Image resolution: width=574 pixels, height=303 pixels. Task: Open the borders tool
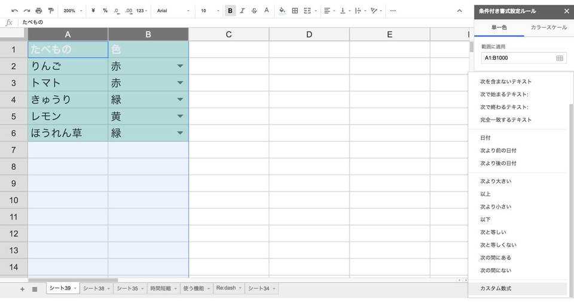pyautogui.click(x=295, y=11)
